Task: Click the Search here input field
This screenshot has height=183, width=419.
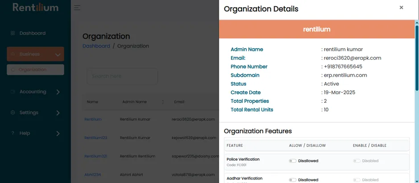Action: (x=122, y=76)
